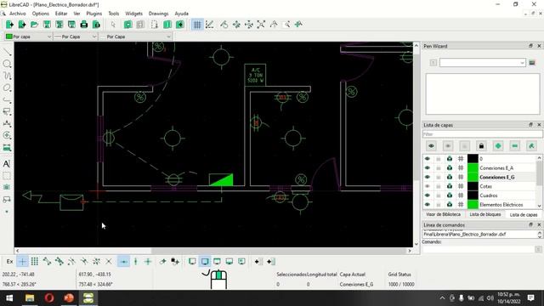
Task: Click color swatch of Conexiones E_G layer
Action: [473, 177]
